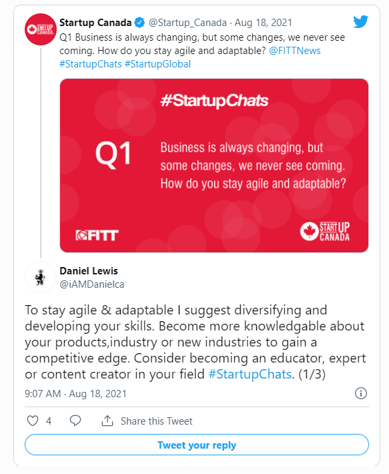Click Share this Tweet text

click(156, 421)
